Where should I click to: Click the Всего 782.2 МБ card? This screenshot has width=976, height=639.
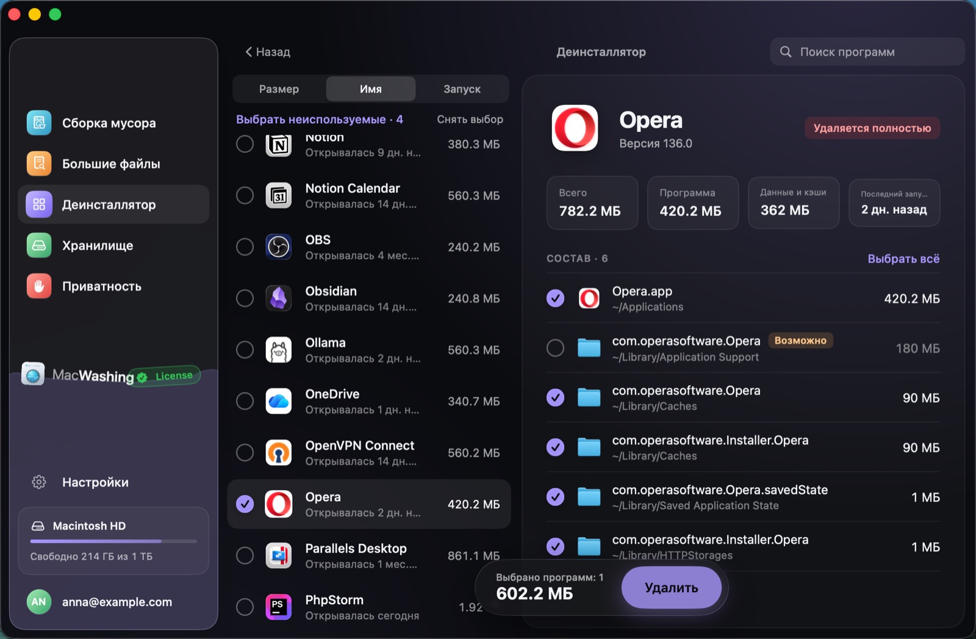point(592,203)
